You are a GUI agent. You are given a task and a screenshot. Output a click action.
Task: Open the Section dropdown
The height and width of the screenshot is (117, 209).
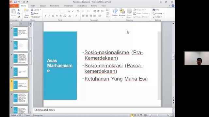point(36,17)
